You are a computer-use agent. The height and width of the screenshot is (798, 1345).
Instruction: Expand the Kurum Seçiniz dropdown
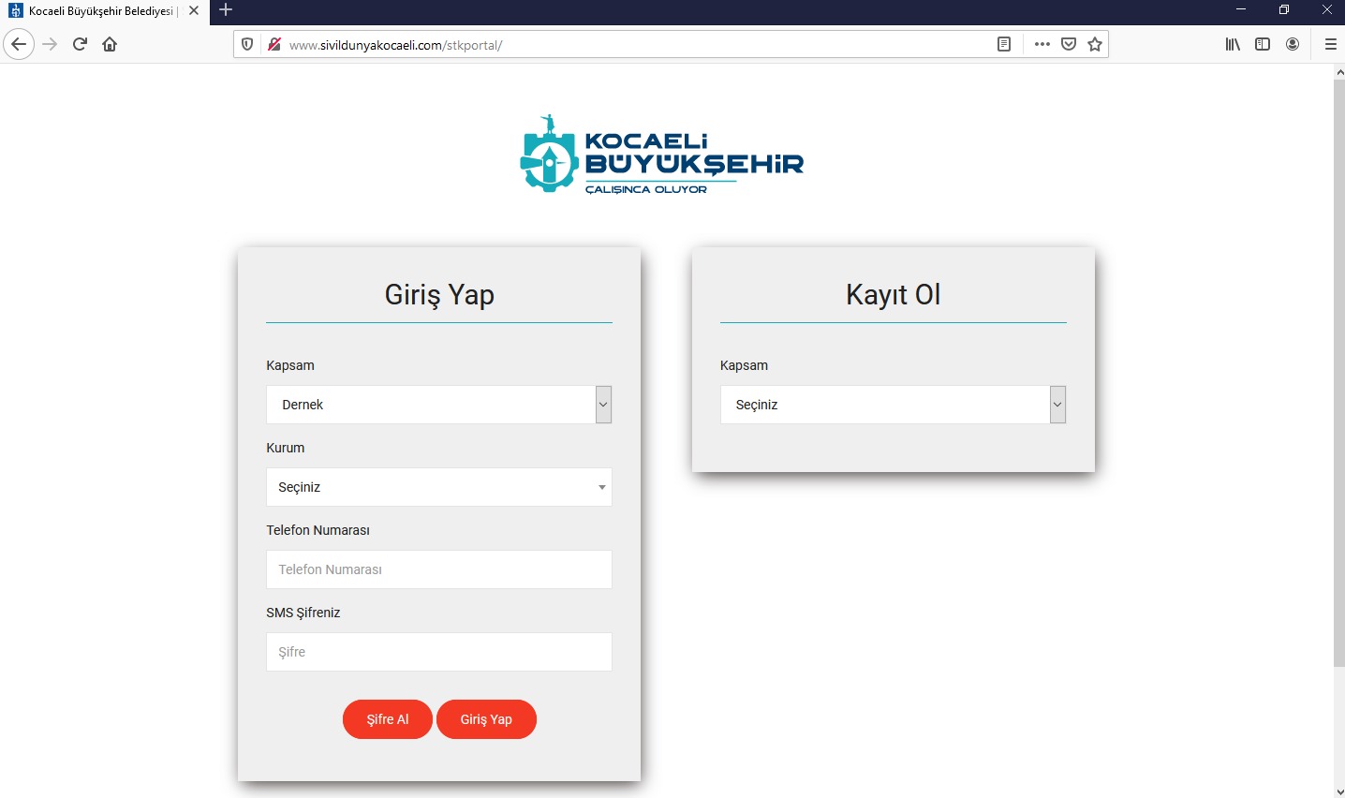[x=439, y=487]
